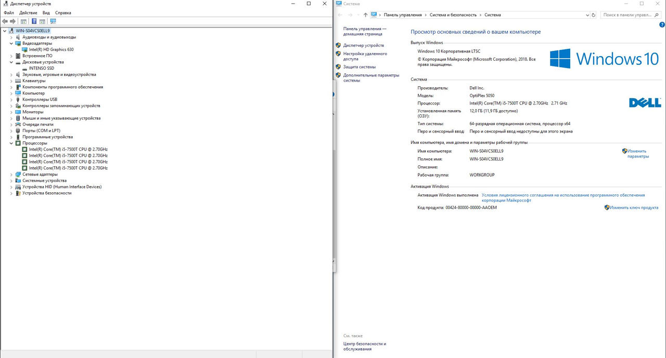Expand the Сетевые адаптеры node
The image size is (666, 358).
click(x=11, y=175)
